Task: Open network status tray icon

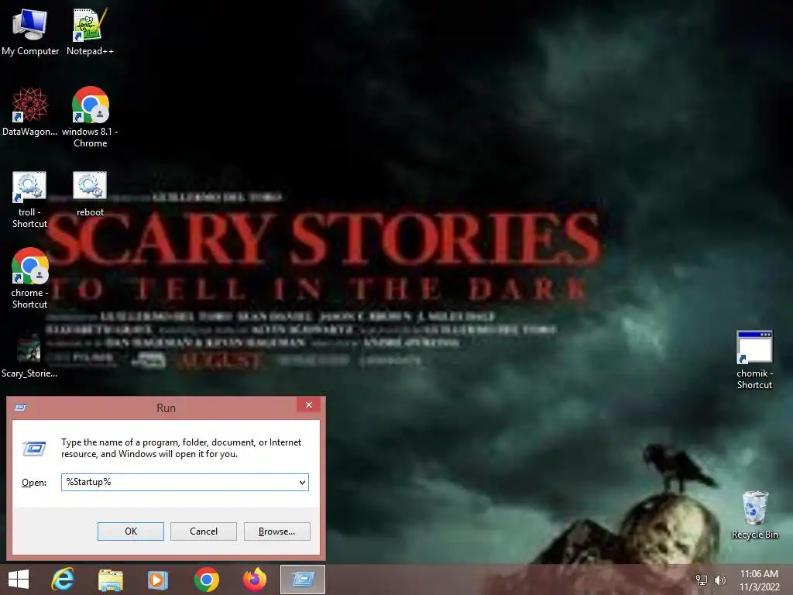Action: [x=702, y=580]
